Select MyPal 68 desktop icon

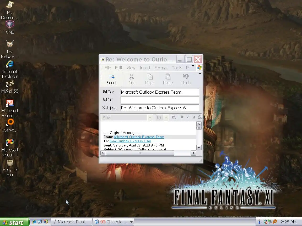[10, 87]
